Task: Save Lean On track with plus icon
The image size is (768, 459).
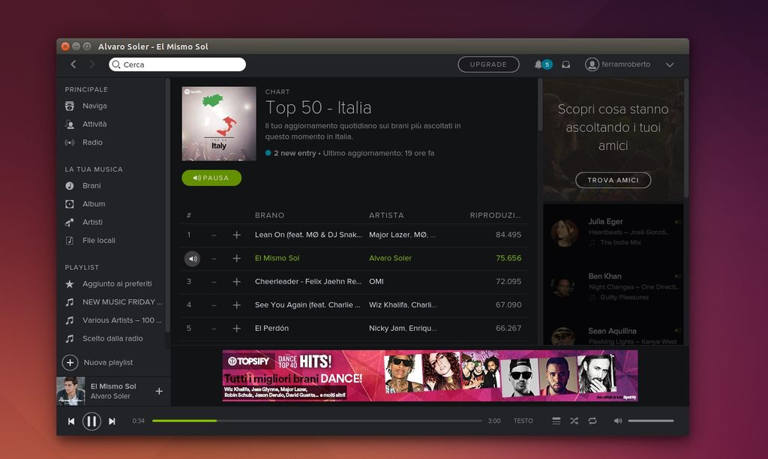Action: [x=237, y=235]
